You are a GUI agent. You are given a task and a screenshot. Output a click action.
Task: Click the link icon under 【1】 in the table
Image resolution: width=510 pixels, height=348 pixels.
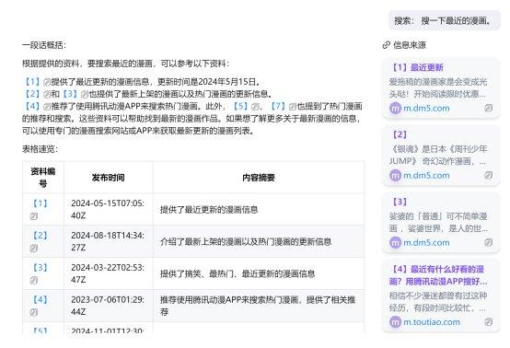(x=34, y=216)
